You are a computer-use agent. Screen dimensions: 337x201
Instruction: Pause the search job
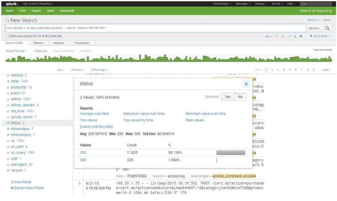point(277,36)
